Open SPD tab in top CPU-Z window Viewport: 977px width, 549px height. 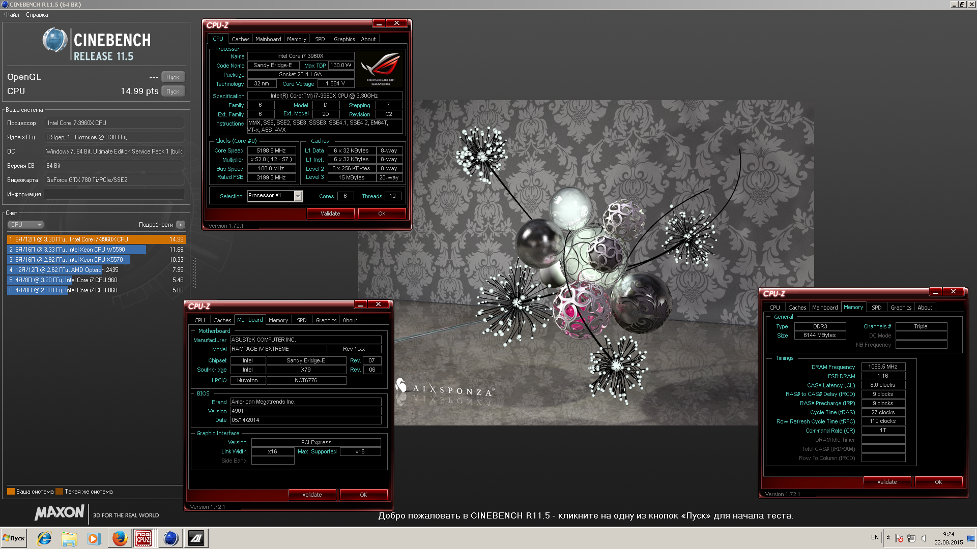(x=320, y=39)
